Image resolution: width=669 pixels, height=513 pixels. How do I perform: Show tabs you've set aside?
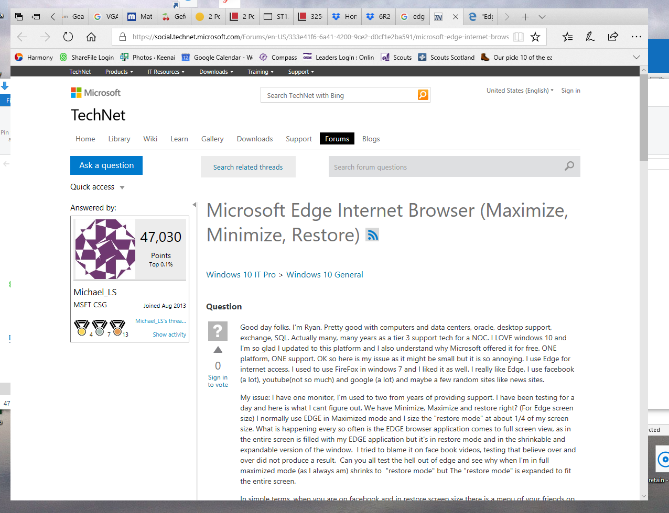[19, 17]
